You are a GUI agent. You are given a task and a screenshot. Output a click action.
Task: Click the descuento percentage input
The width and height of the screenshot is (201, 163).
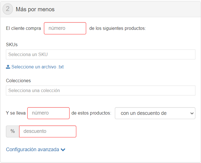pos(48,131)
